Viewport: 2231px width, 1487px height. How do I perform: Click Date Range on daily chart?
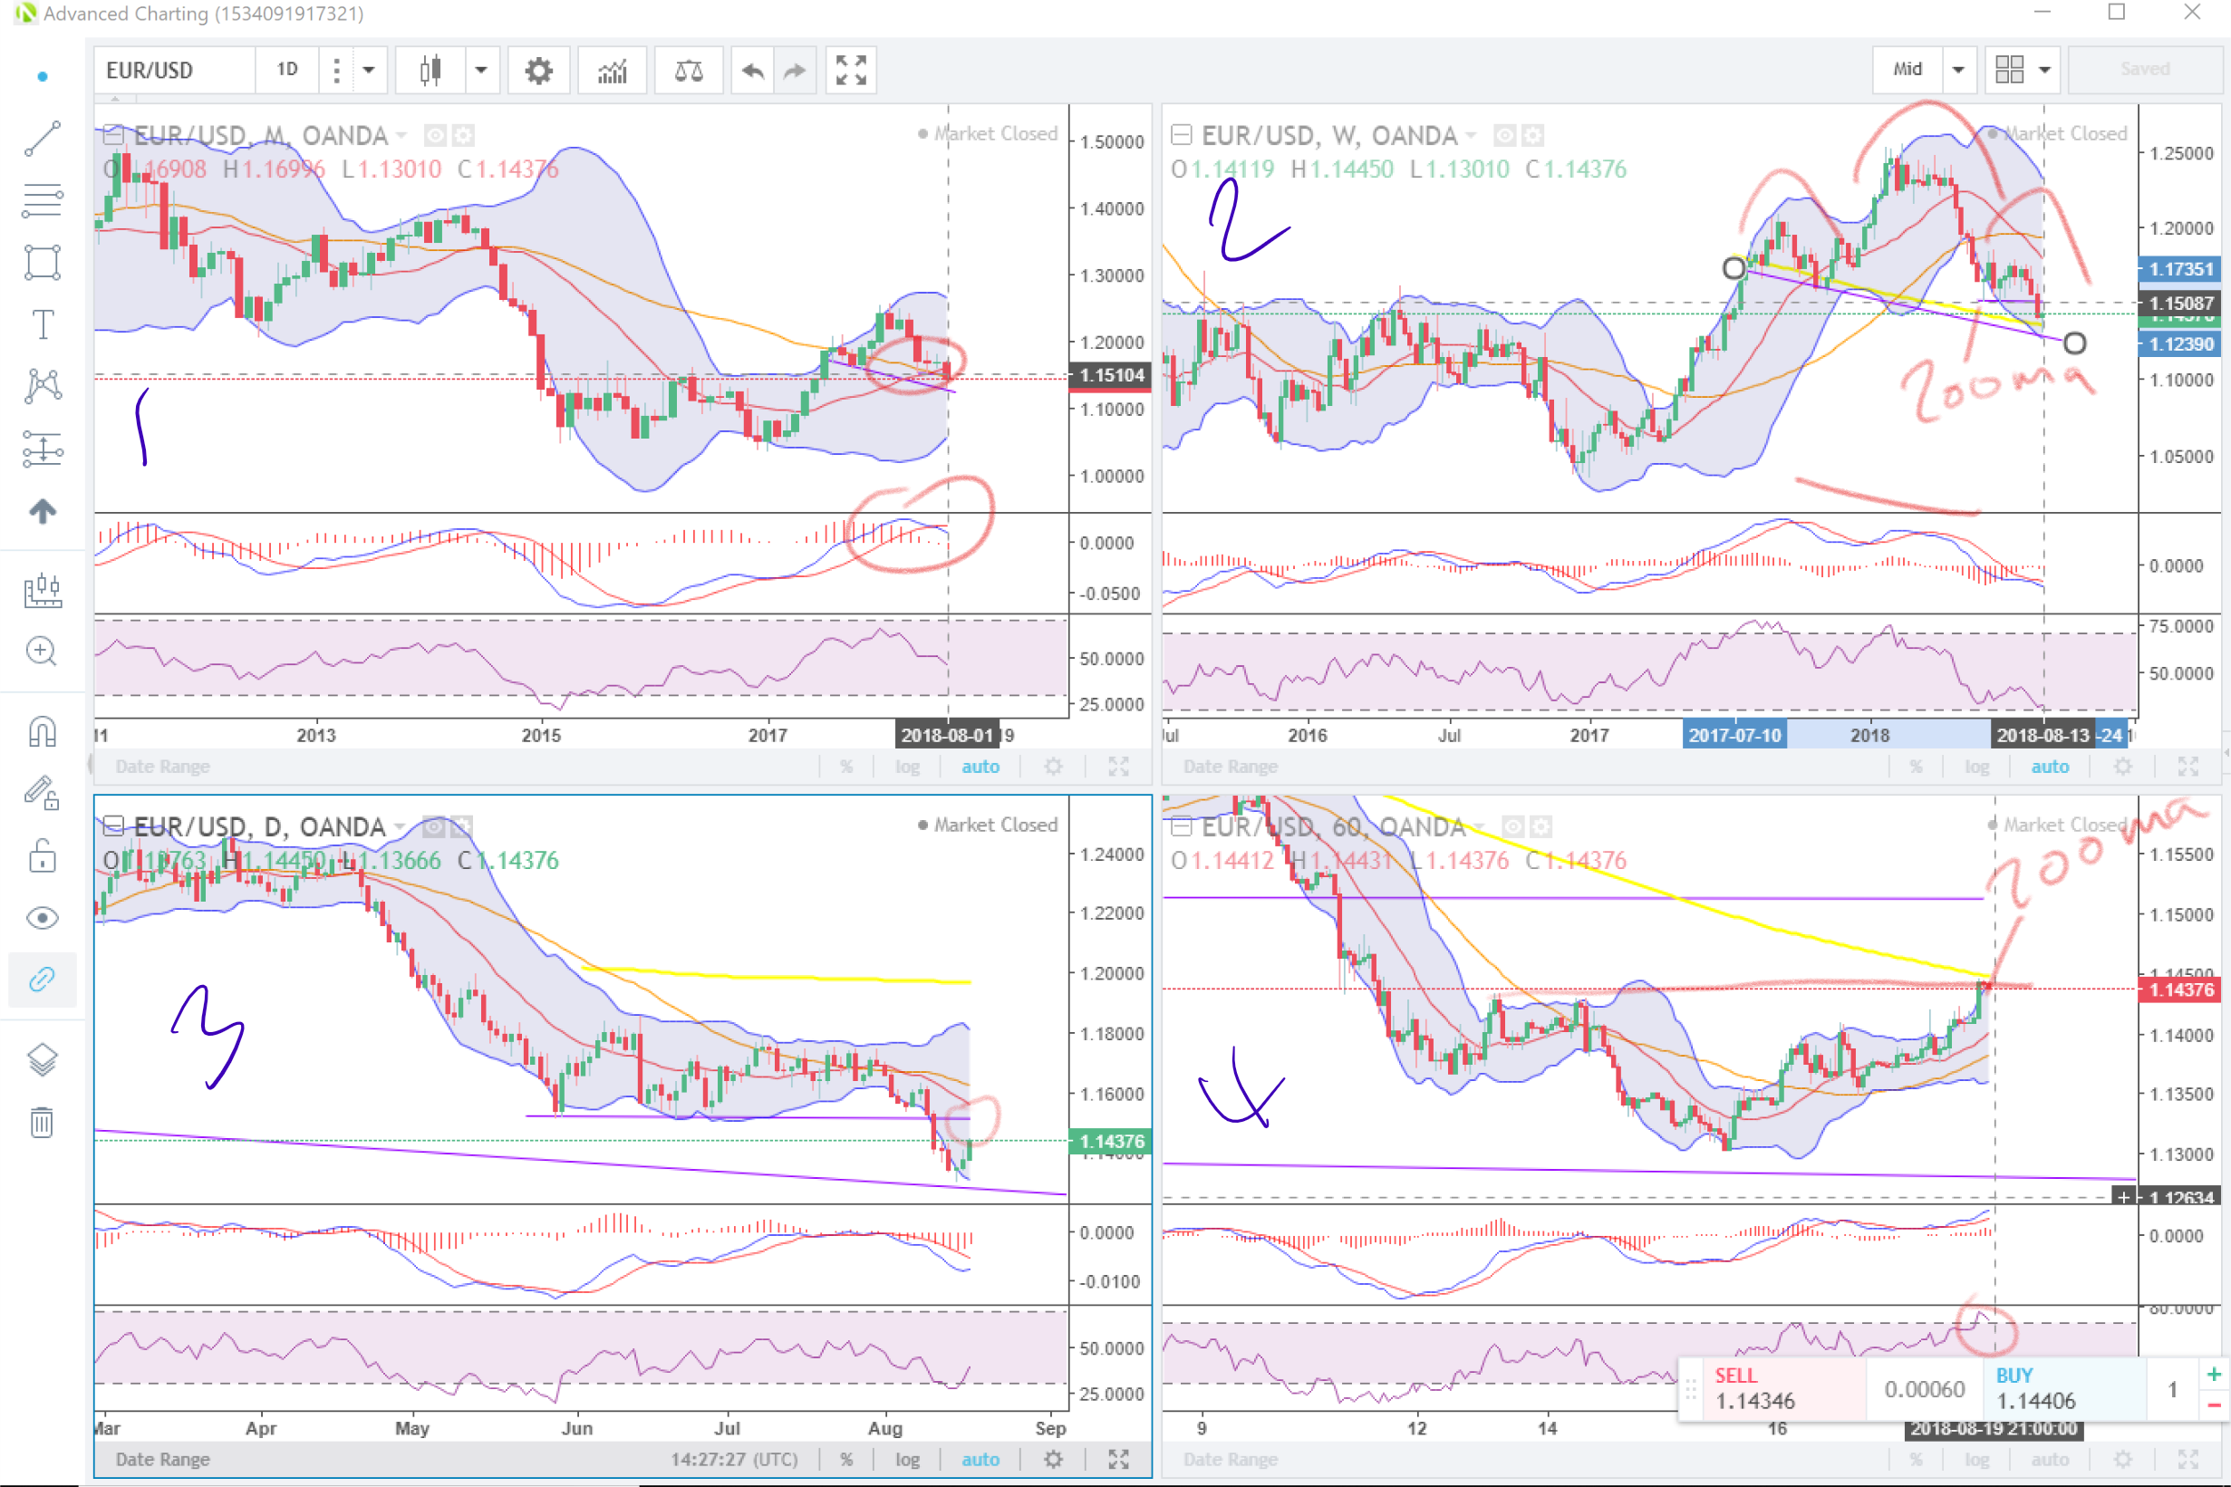click(x=162, y=1459)
